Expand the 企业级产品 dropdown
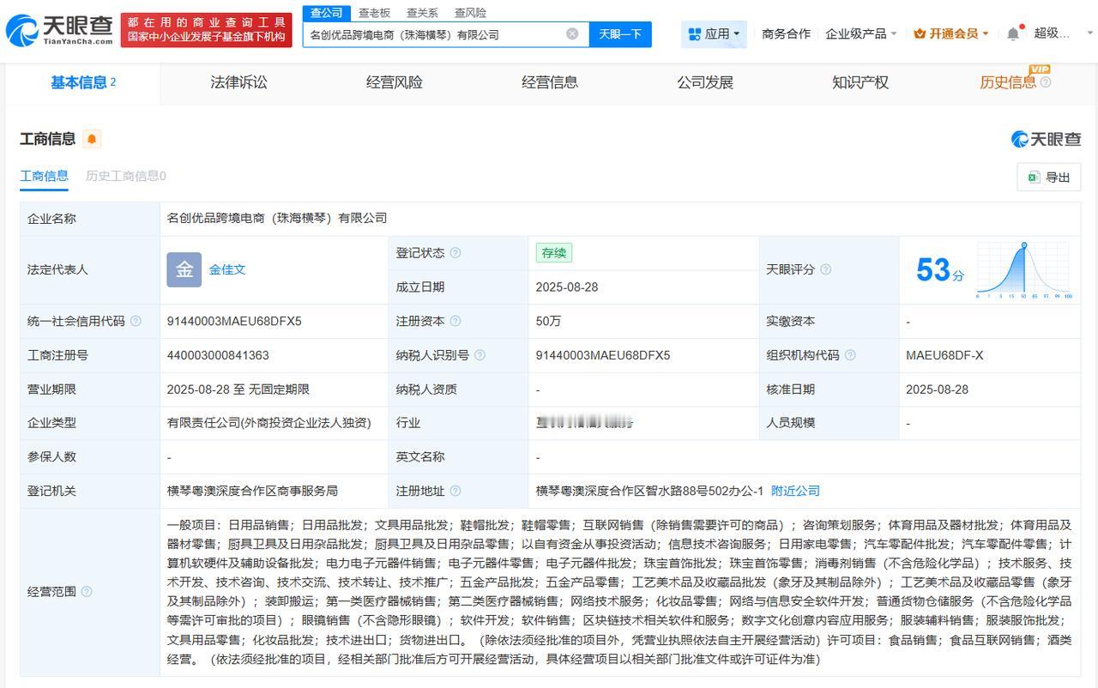The image size is (1098, 688). [860, 33]
